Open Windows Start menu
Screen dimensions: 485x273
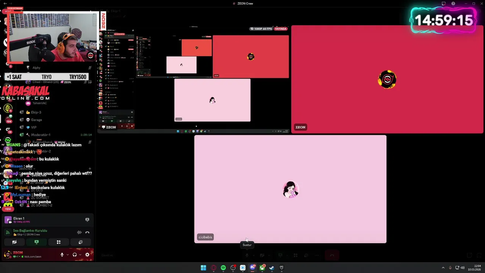click(203, 268)
